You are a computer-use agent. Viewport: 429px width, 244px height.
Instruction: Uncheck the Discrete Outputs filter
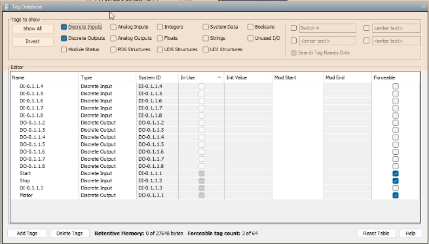64,38
